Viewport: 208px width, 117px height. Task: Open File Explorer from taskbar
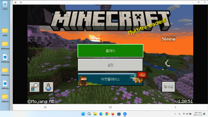coord(95,114)
